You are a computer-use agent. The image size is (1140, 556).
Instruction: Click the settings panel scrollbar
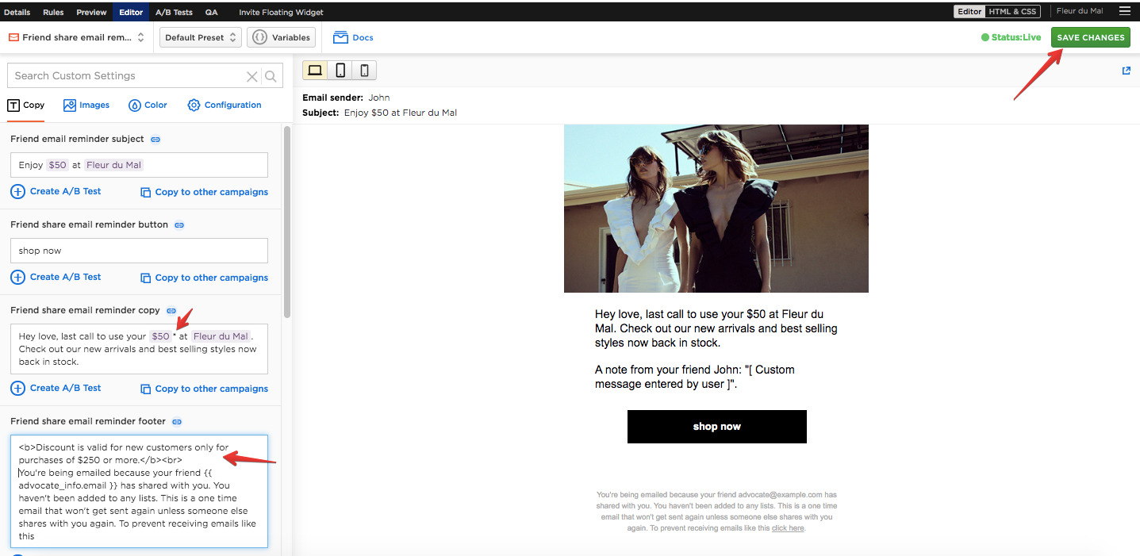[287, 220]
